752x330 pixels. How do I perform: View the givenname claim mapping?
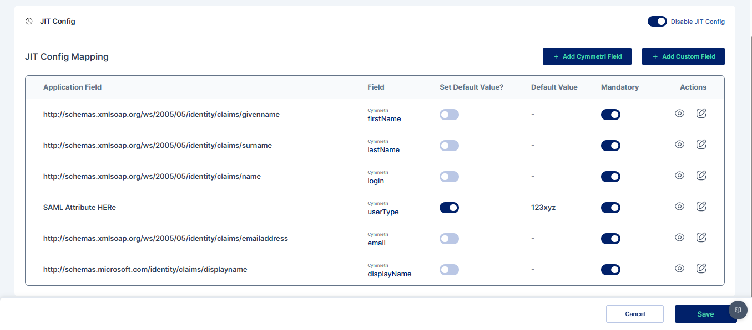point(679,114)
